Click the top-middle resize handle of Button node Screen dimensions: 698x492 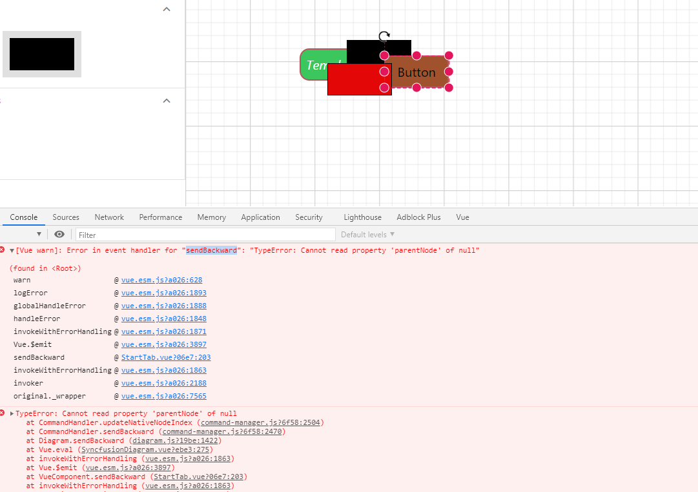pos(416,55)
